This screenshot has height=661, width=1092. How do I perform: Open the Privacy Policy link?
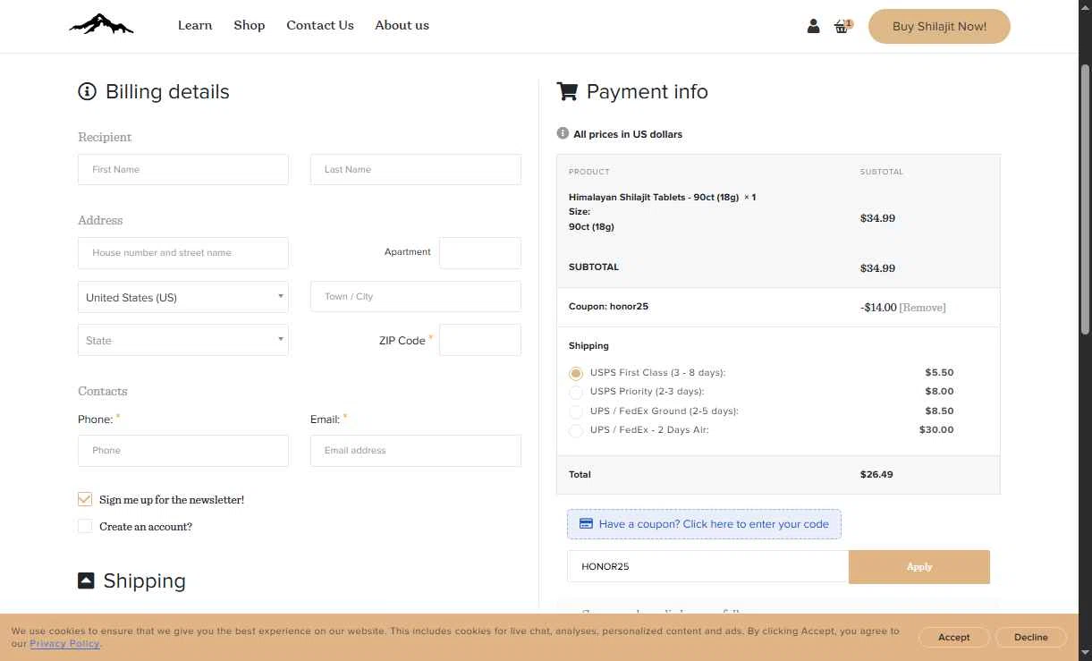64,644
